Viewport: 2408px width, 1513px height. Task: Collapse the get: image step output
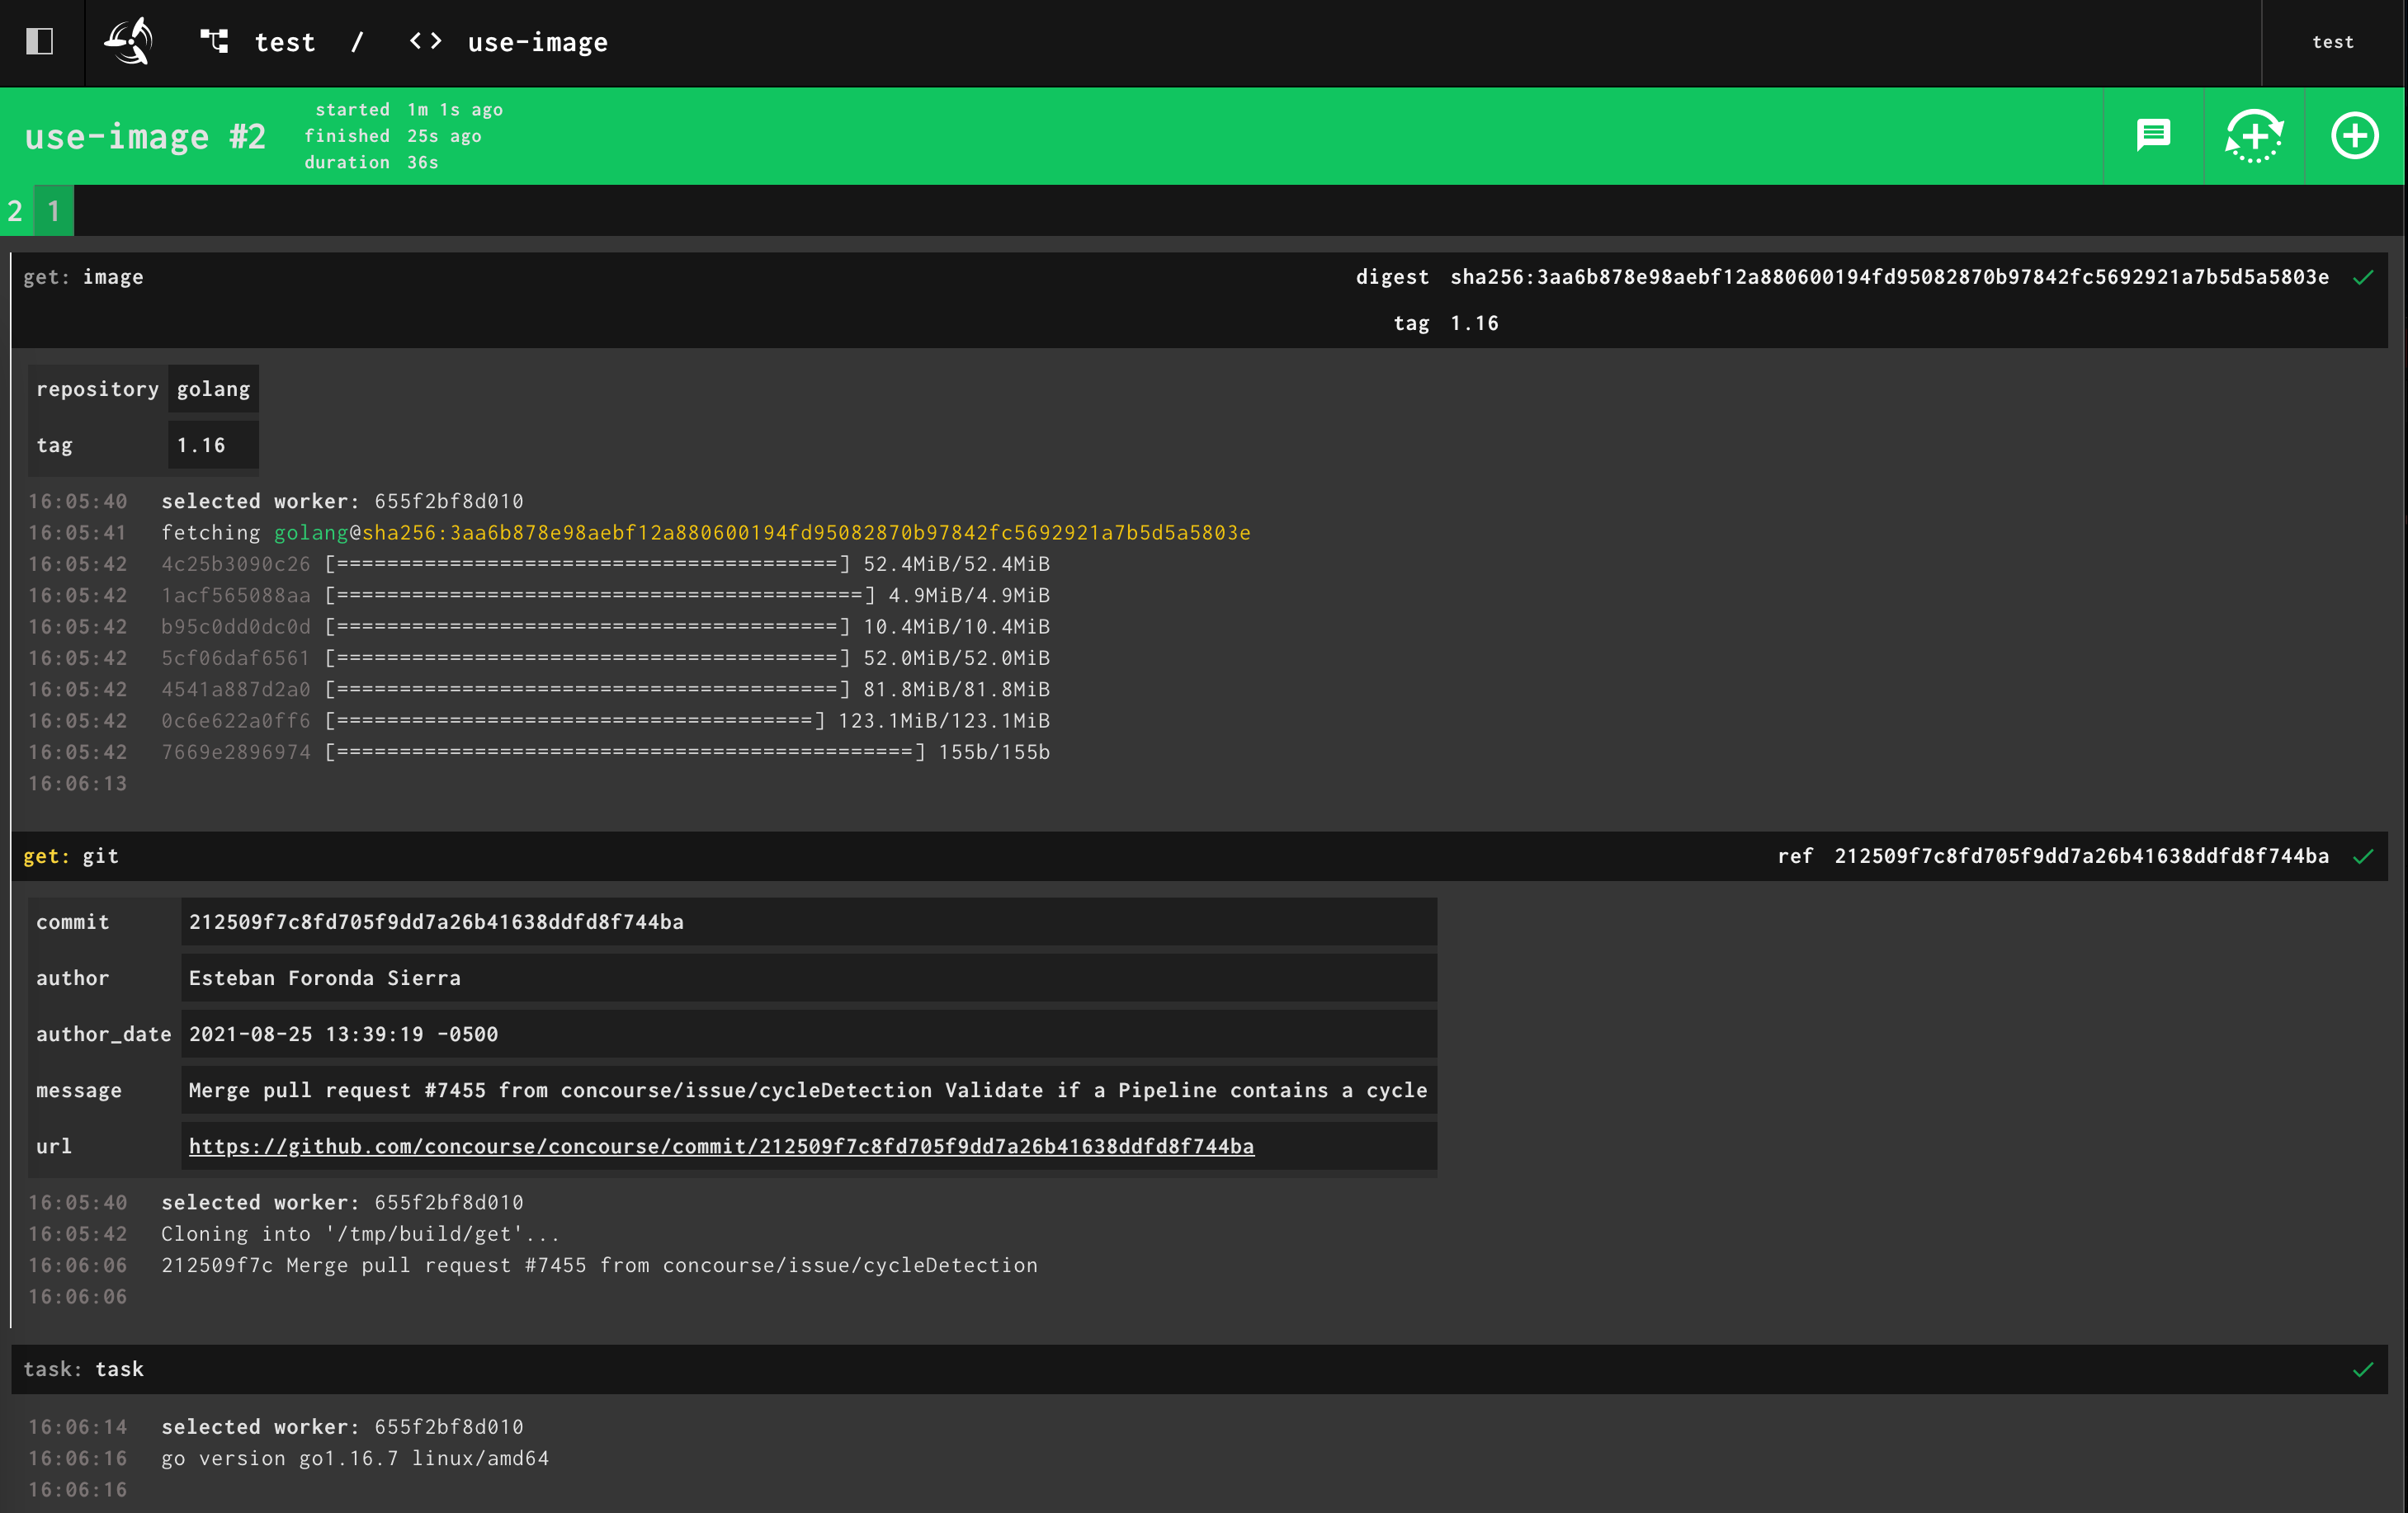[86, 277]
